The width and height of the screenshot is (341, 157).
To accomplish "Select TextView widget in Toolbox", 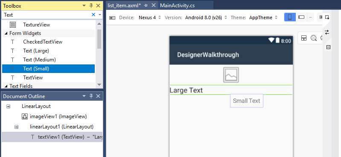I will coord(48,78).
